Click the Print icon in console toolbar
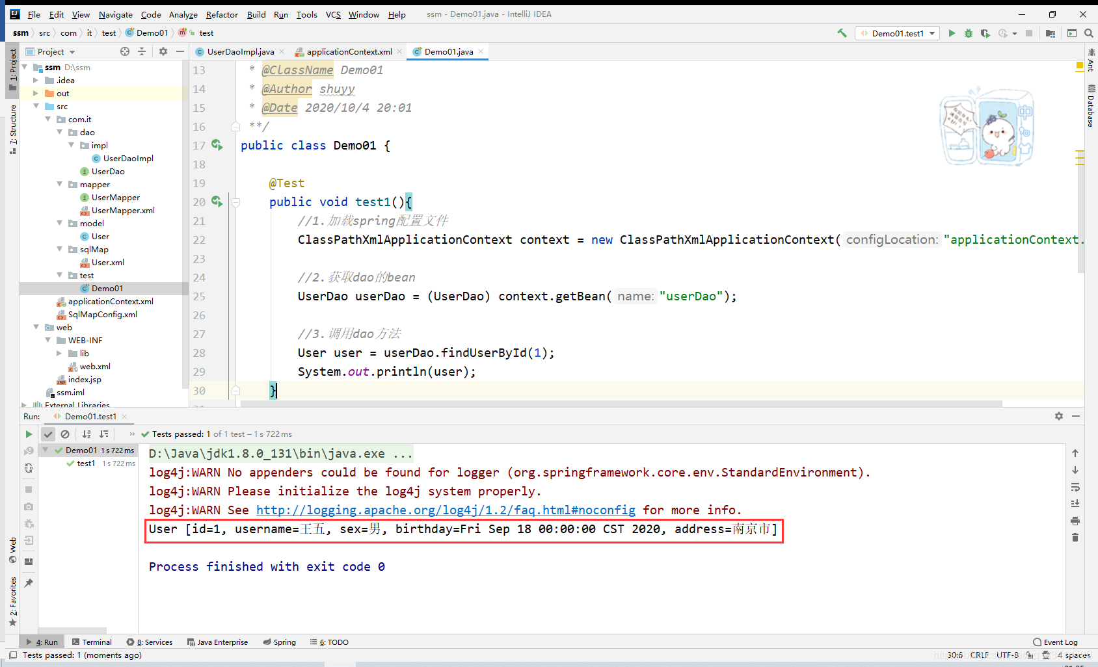 1075,521
